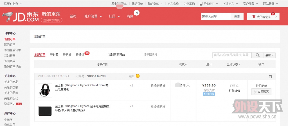The image size is (288, 126).
Task: Expand the 高级 search options
Action: pyautogui.click(x=269, y=55)
